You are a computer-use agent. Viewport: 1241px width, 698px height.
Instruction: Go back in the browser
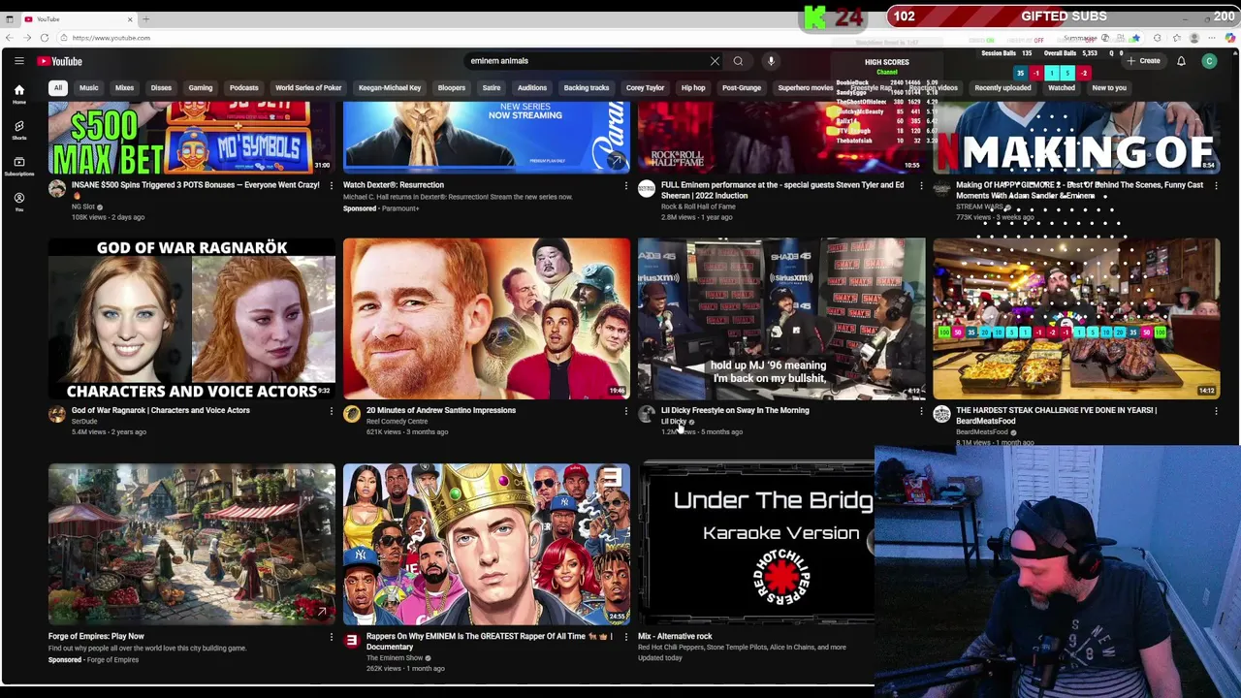[9, 38]
